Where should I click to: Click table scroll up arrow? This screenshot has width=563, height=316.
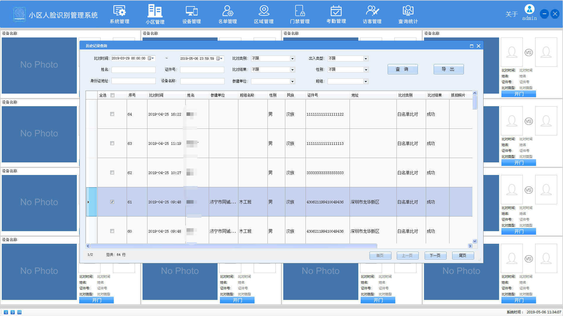click(x=475, y=93)
